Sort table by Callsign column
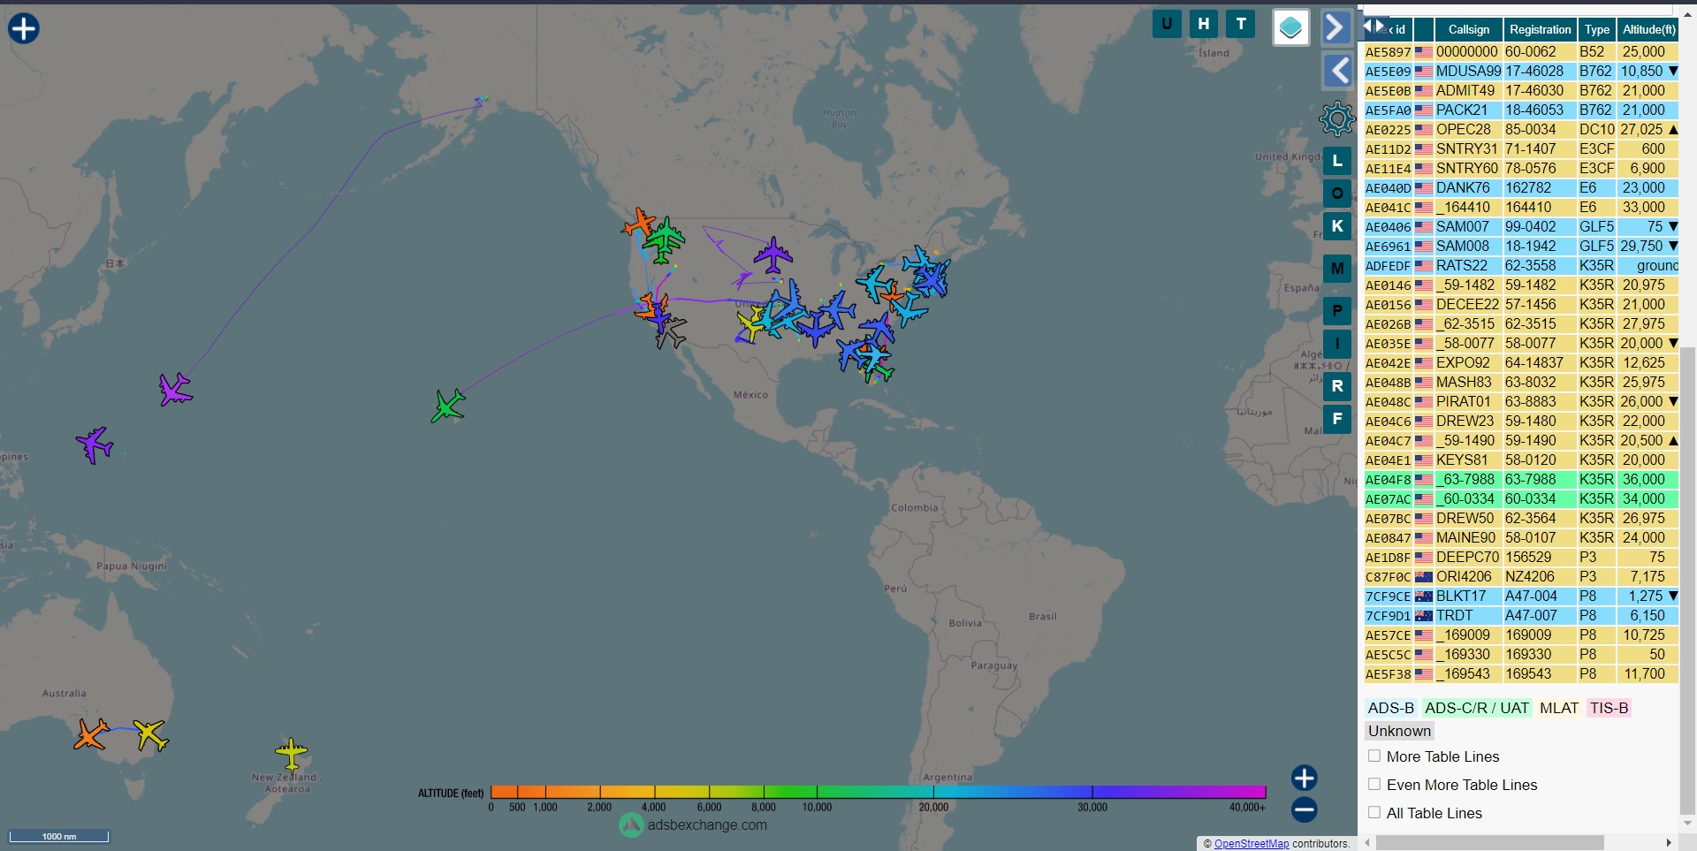 pyautogui.click(x=1468, y=29)
